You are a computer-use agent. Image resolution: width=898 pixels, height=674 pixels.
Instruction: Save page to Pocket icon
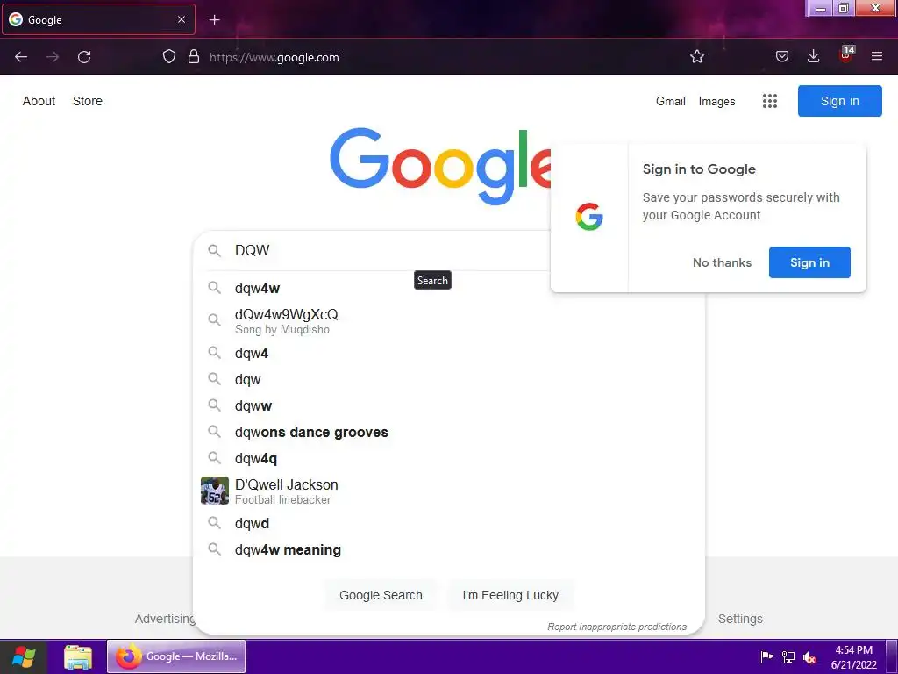781,56
